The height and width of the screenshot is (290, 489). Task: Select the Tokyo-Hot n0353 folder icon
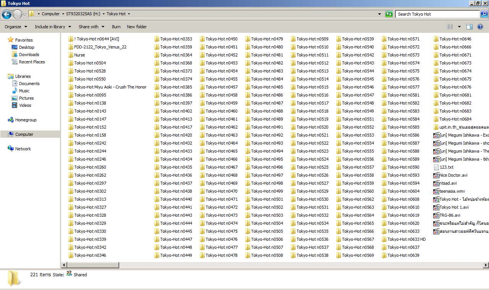tap(157, 39)
